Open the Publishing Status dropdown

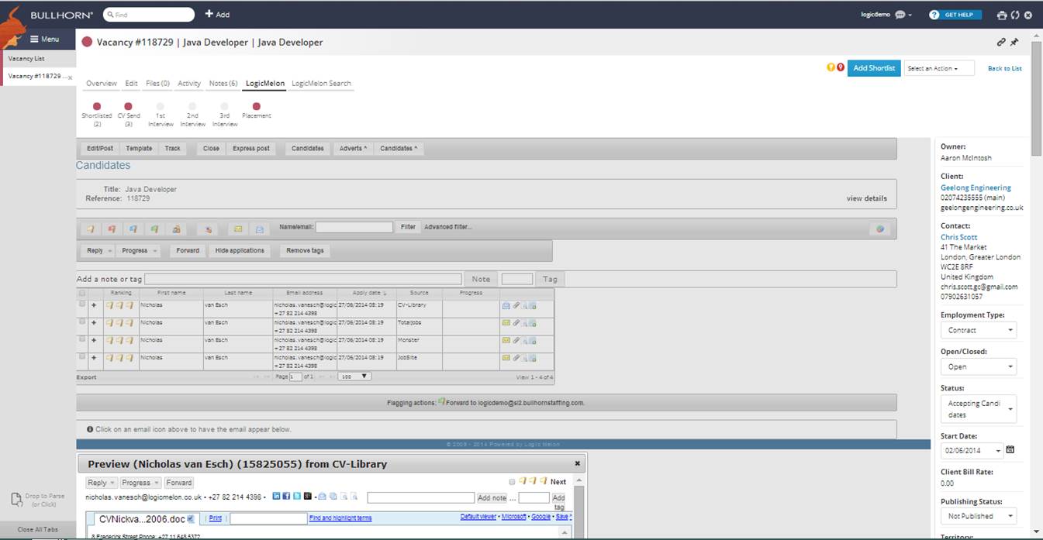979,516
